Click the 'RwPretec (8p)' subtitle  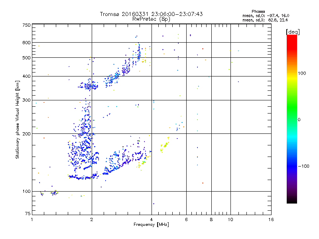(x=151, y=19)
